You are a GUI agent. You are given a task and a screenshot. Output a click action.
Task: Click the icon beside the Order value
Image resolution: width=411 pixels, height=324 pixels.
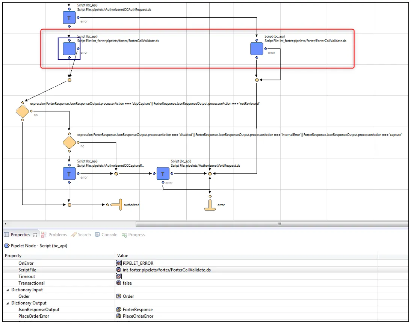click(119, 296)
